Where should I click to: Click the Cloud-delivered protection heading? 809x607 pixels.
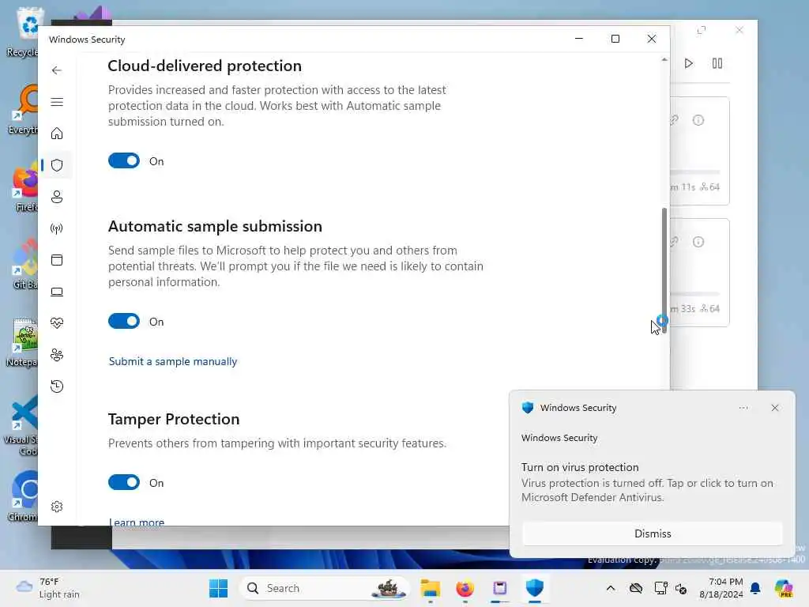(x=205, y=66)
